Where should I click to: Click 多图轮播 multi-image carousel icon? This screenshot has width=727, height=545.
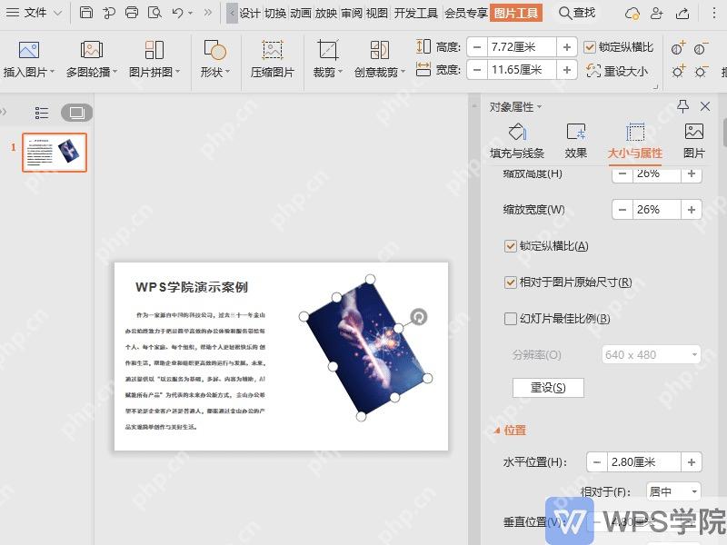(x=92, y=50)
